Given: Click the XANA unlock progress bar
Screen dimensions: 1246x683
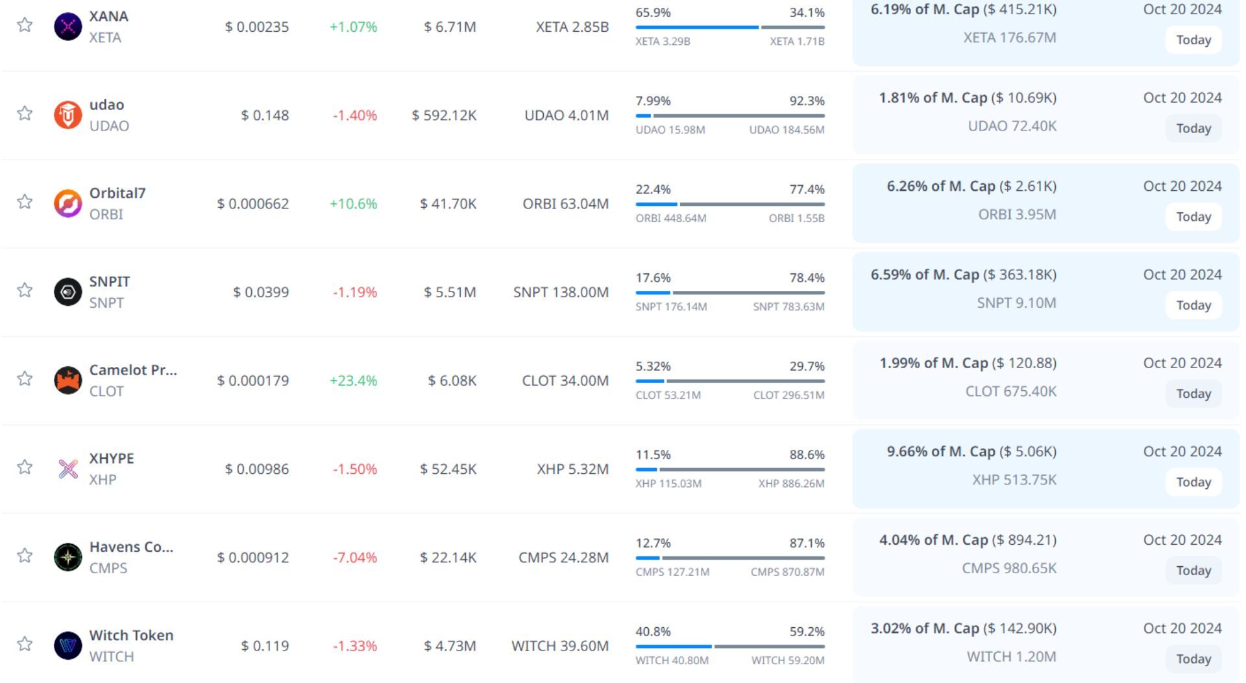Looking at the screenshot, I should [729, 27].
